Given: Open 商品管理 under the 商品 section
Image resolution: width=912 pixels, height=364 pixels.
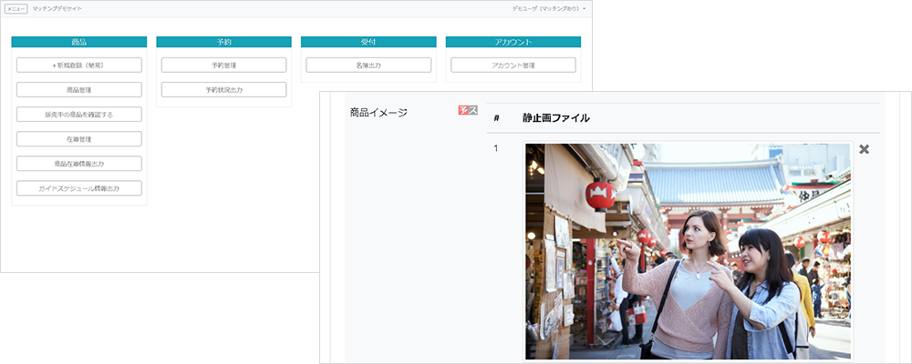Looking at the screenshot, I should coord(79,90).
